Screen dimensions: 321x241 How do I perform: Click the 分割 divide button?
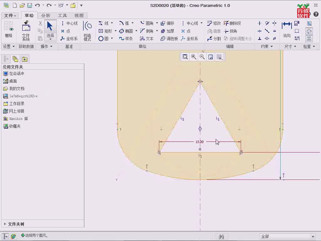coord(214,39)
